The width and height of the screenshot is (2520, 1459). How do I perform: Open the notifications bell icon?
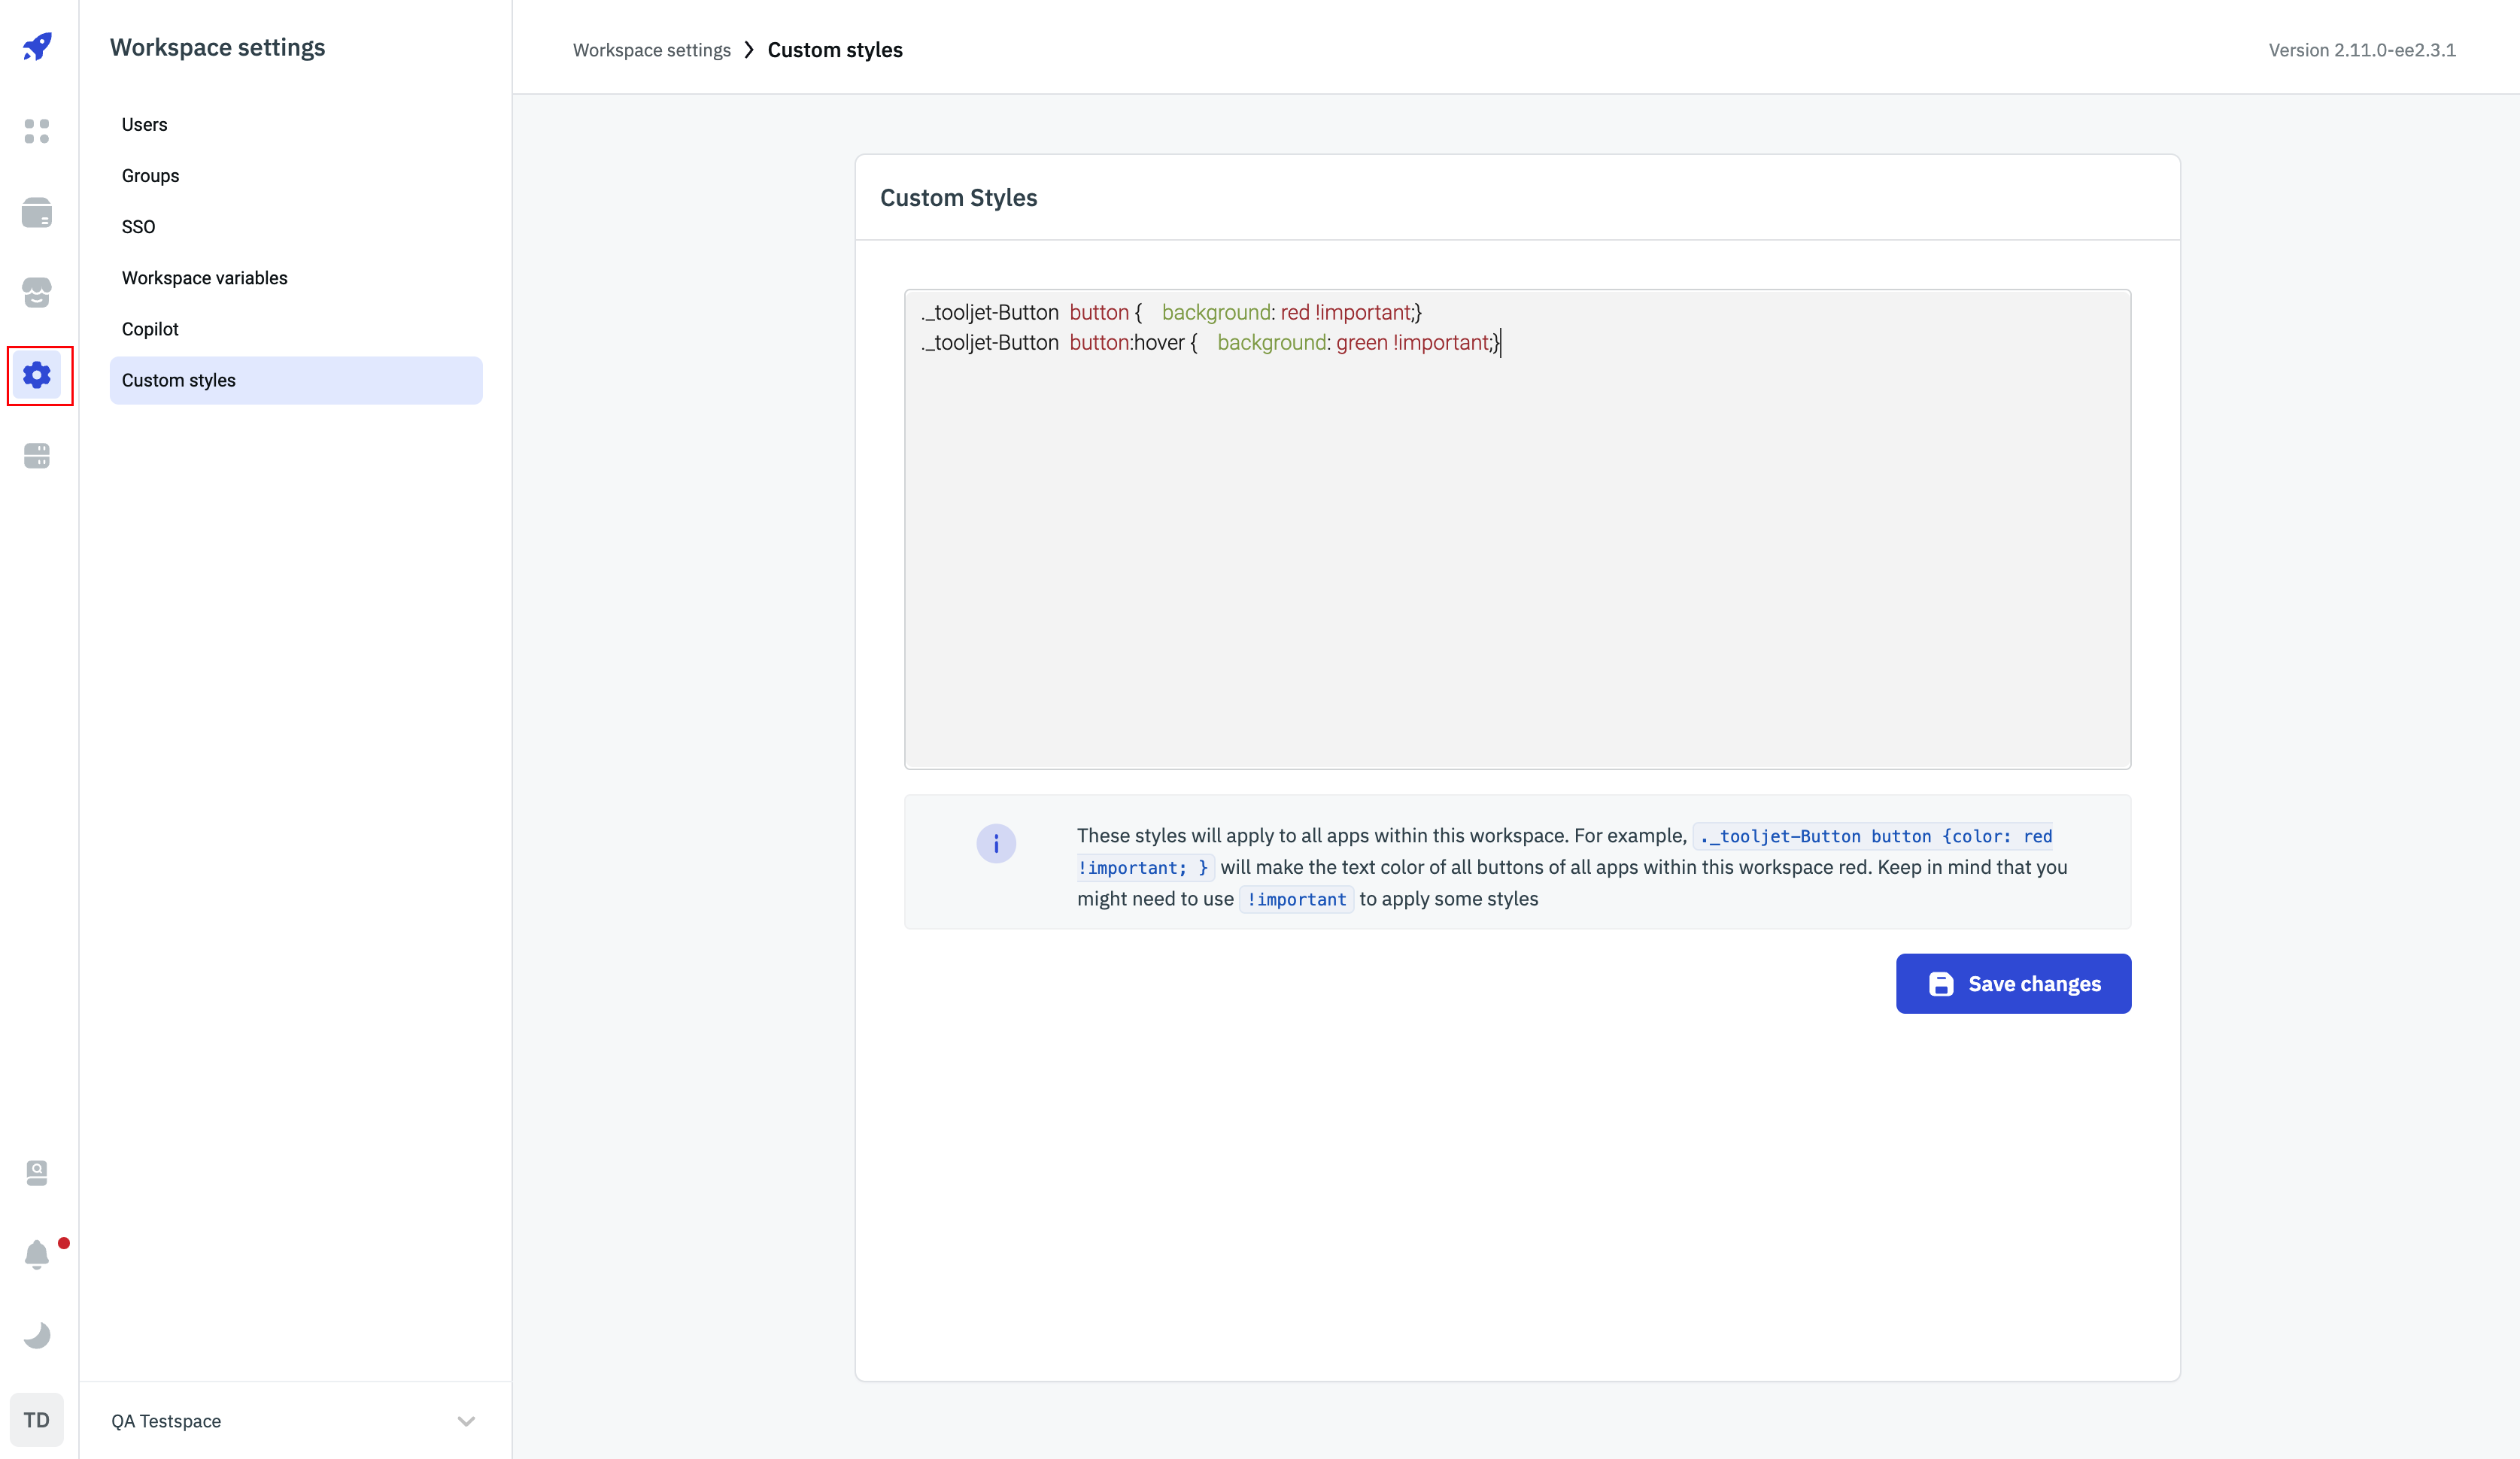pyautogui.click(x=37, y=1254)
